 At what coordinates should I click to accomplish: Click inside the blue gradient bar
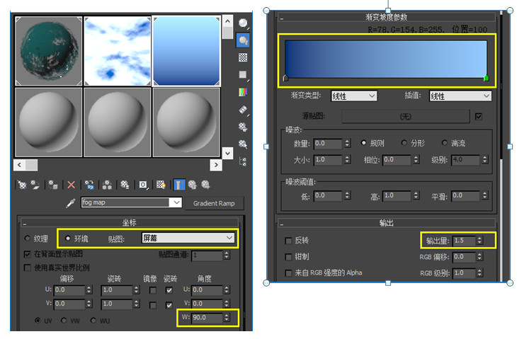click(386, 59)
